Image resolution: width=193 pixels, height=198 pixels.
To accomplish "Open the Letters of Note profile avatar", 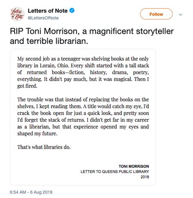I will [18, 14].
